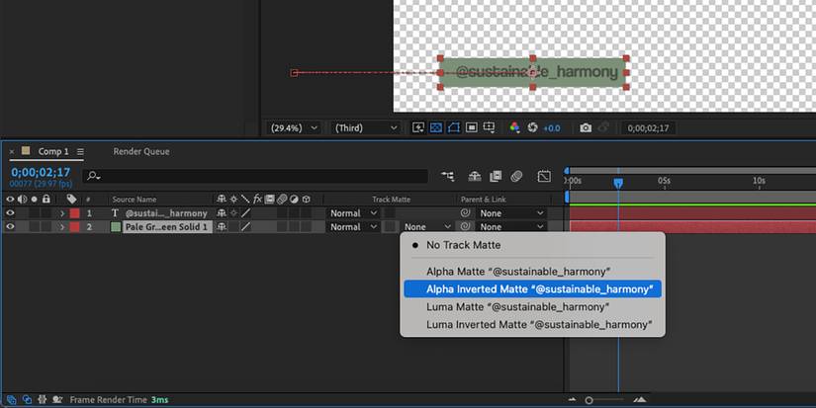Open the viewer resolution dropdown (Third)

click(366, 127)
